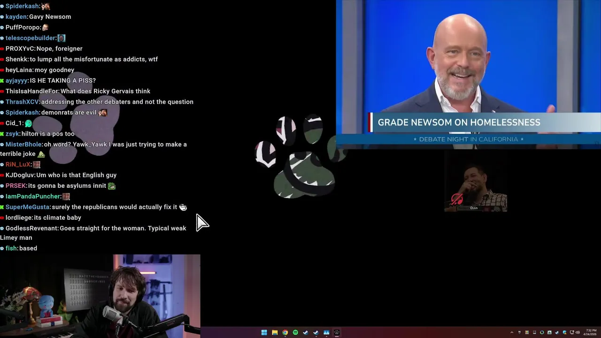Open the taskbar Steam icon next to Spotify
601x338 pixels.
point(306,332)
